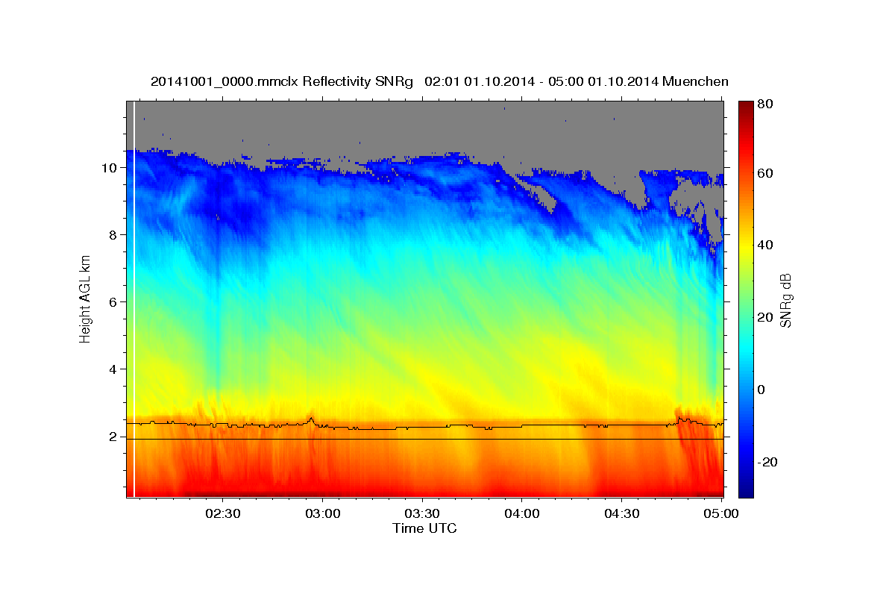Click the colorbar value label -20

click(x=766, y=462)
